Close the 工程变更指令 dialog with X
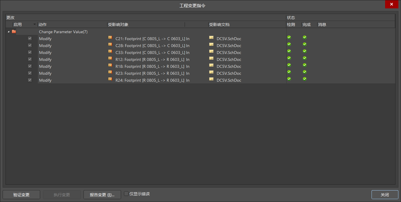401x202 pixels. [x=391, y=4]
